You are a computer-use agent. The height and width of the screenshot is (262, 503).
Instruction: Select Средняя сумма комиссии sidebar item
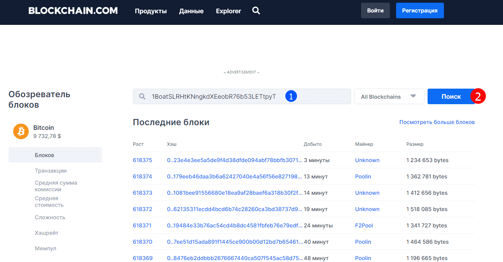56,186
